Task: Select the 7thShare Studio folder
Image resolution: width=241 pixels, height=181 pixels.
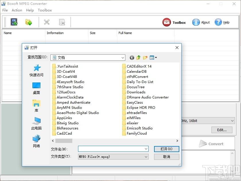Action: point(68,87)
